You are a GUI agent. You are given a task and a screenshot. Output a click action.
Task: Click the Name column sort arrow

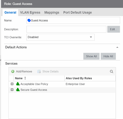pos(25,78)
